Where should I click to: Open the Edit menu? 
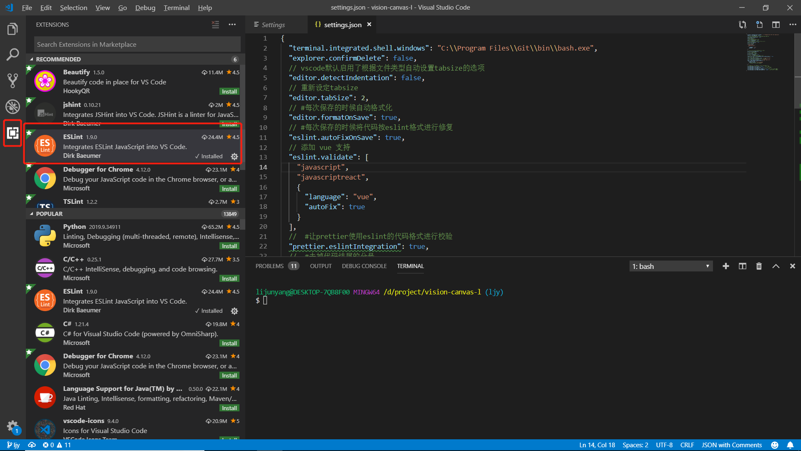46,8
